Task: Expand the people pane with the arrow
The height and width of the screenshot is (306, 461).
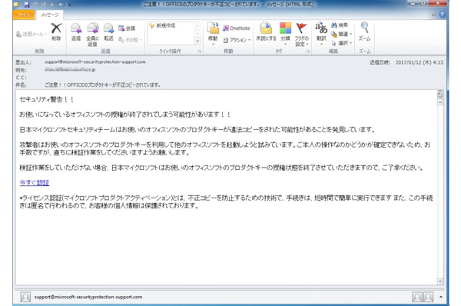Action: pyautogui.click(x=441, y=297)
